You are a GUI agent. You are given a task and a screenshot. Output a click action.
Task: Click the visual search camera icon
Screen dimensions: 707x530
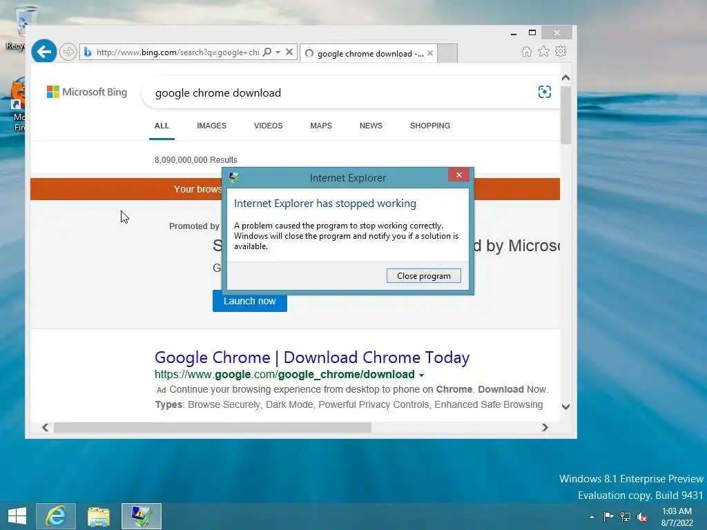[x=545, y=92]
